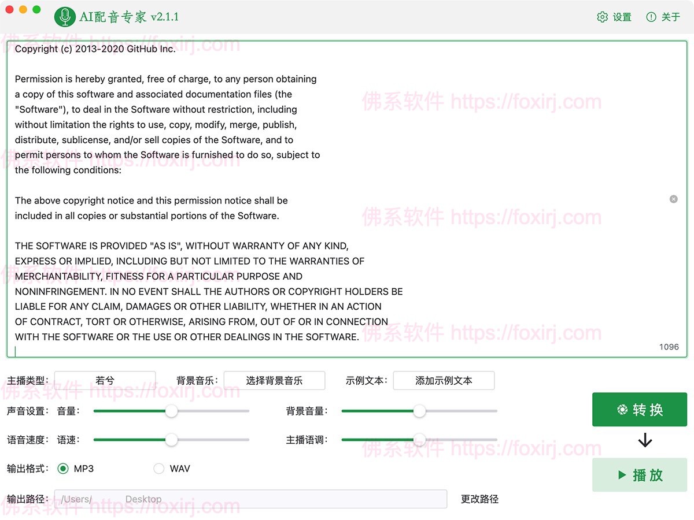The width and height of the screenshot is (694, 520).
Task: Open 设置 settings via the gear icon
Action: [603, 17]
